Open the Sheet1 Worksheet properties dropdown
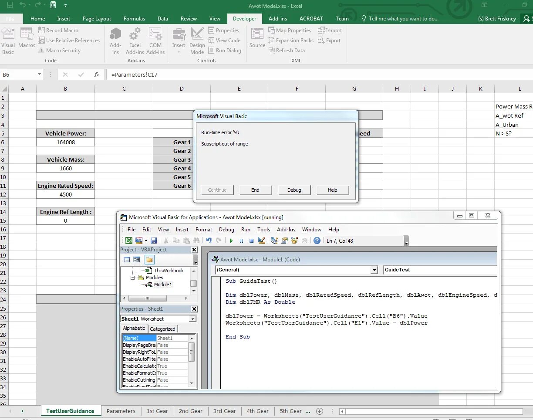The height and width of the screenshot is (420, 533). [193, 319]
